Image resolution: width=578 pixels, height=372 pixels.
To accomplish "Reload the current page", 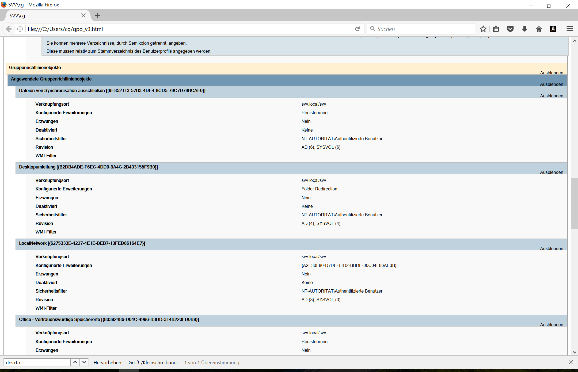I will tap(357, 29).
